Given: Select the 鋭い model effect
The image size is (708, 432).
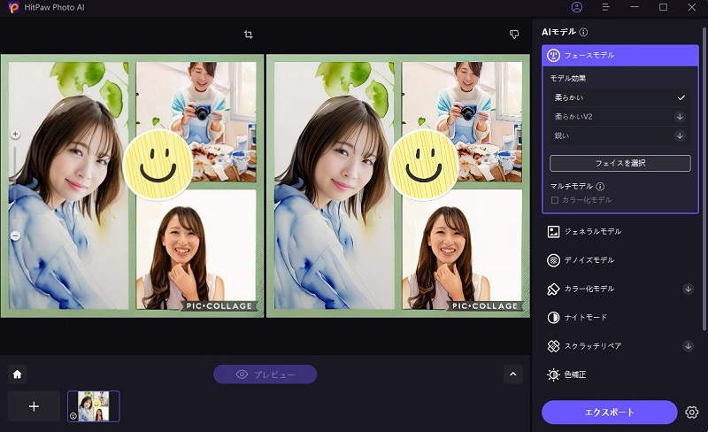Looking at the screenshot, I should pos(619,135).
